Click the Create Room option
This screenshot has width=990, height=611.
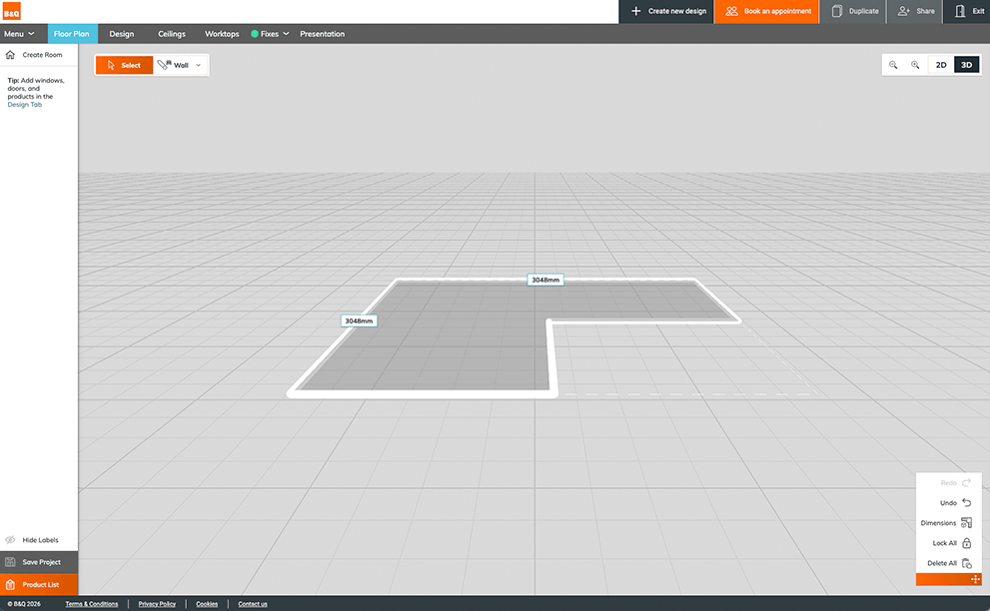(38, 54)
